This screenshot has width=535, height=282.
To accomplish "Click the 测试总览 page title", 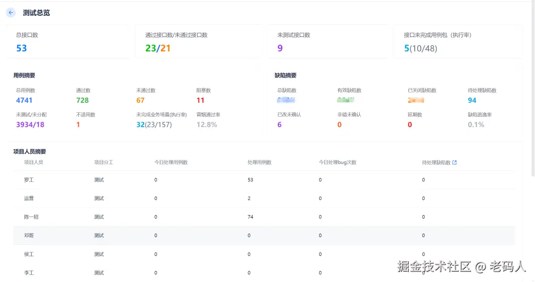I will click(x=36, y=13).
